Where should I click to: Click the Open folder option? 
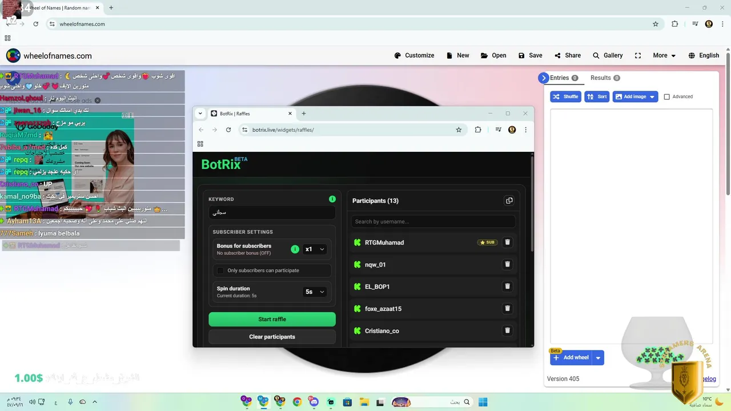click(x=493, y=55)
